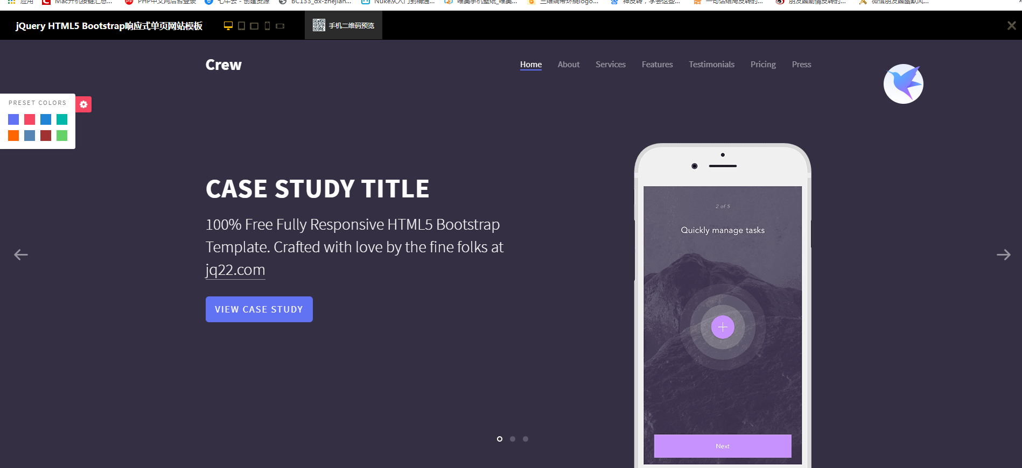Click the template title in top bar

tap(109, 26)
